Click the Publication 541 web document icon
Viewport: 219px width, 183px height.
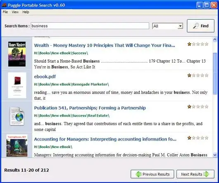click(x=17, y=116)
